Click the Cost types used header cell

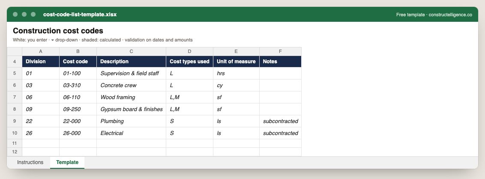click(x=190, y=62)
